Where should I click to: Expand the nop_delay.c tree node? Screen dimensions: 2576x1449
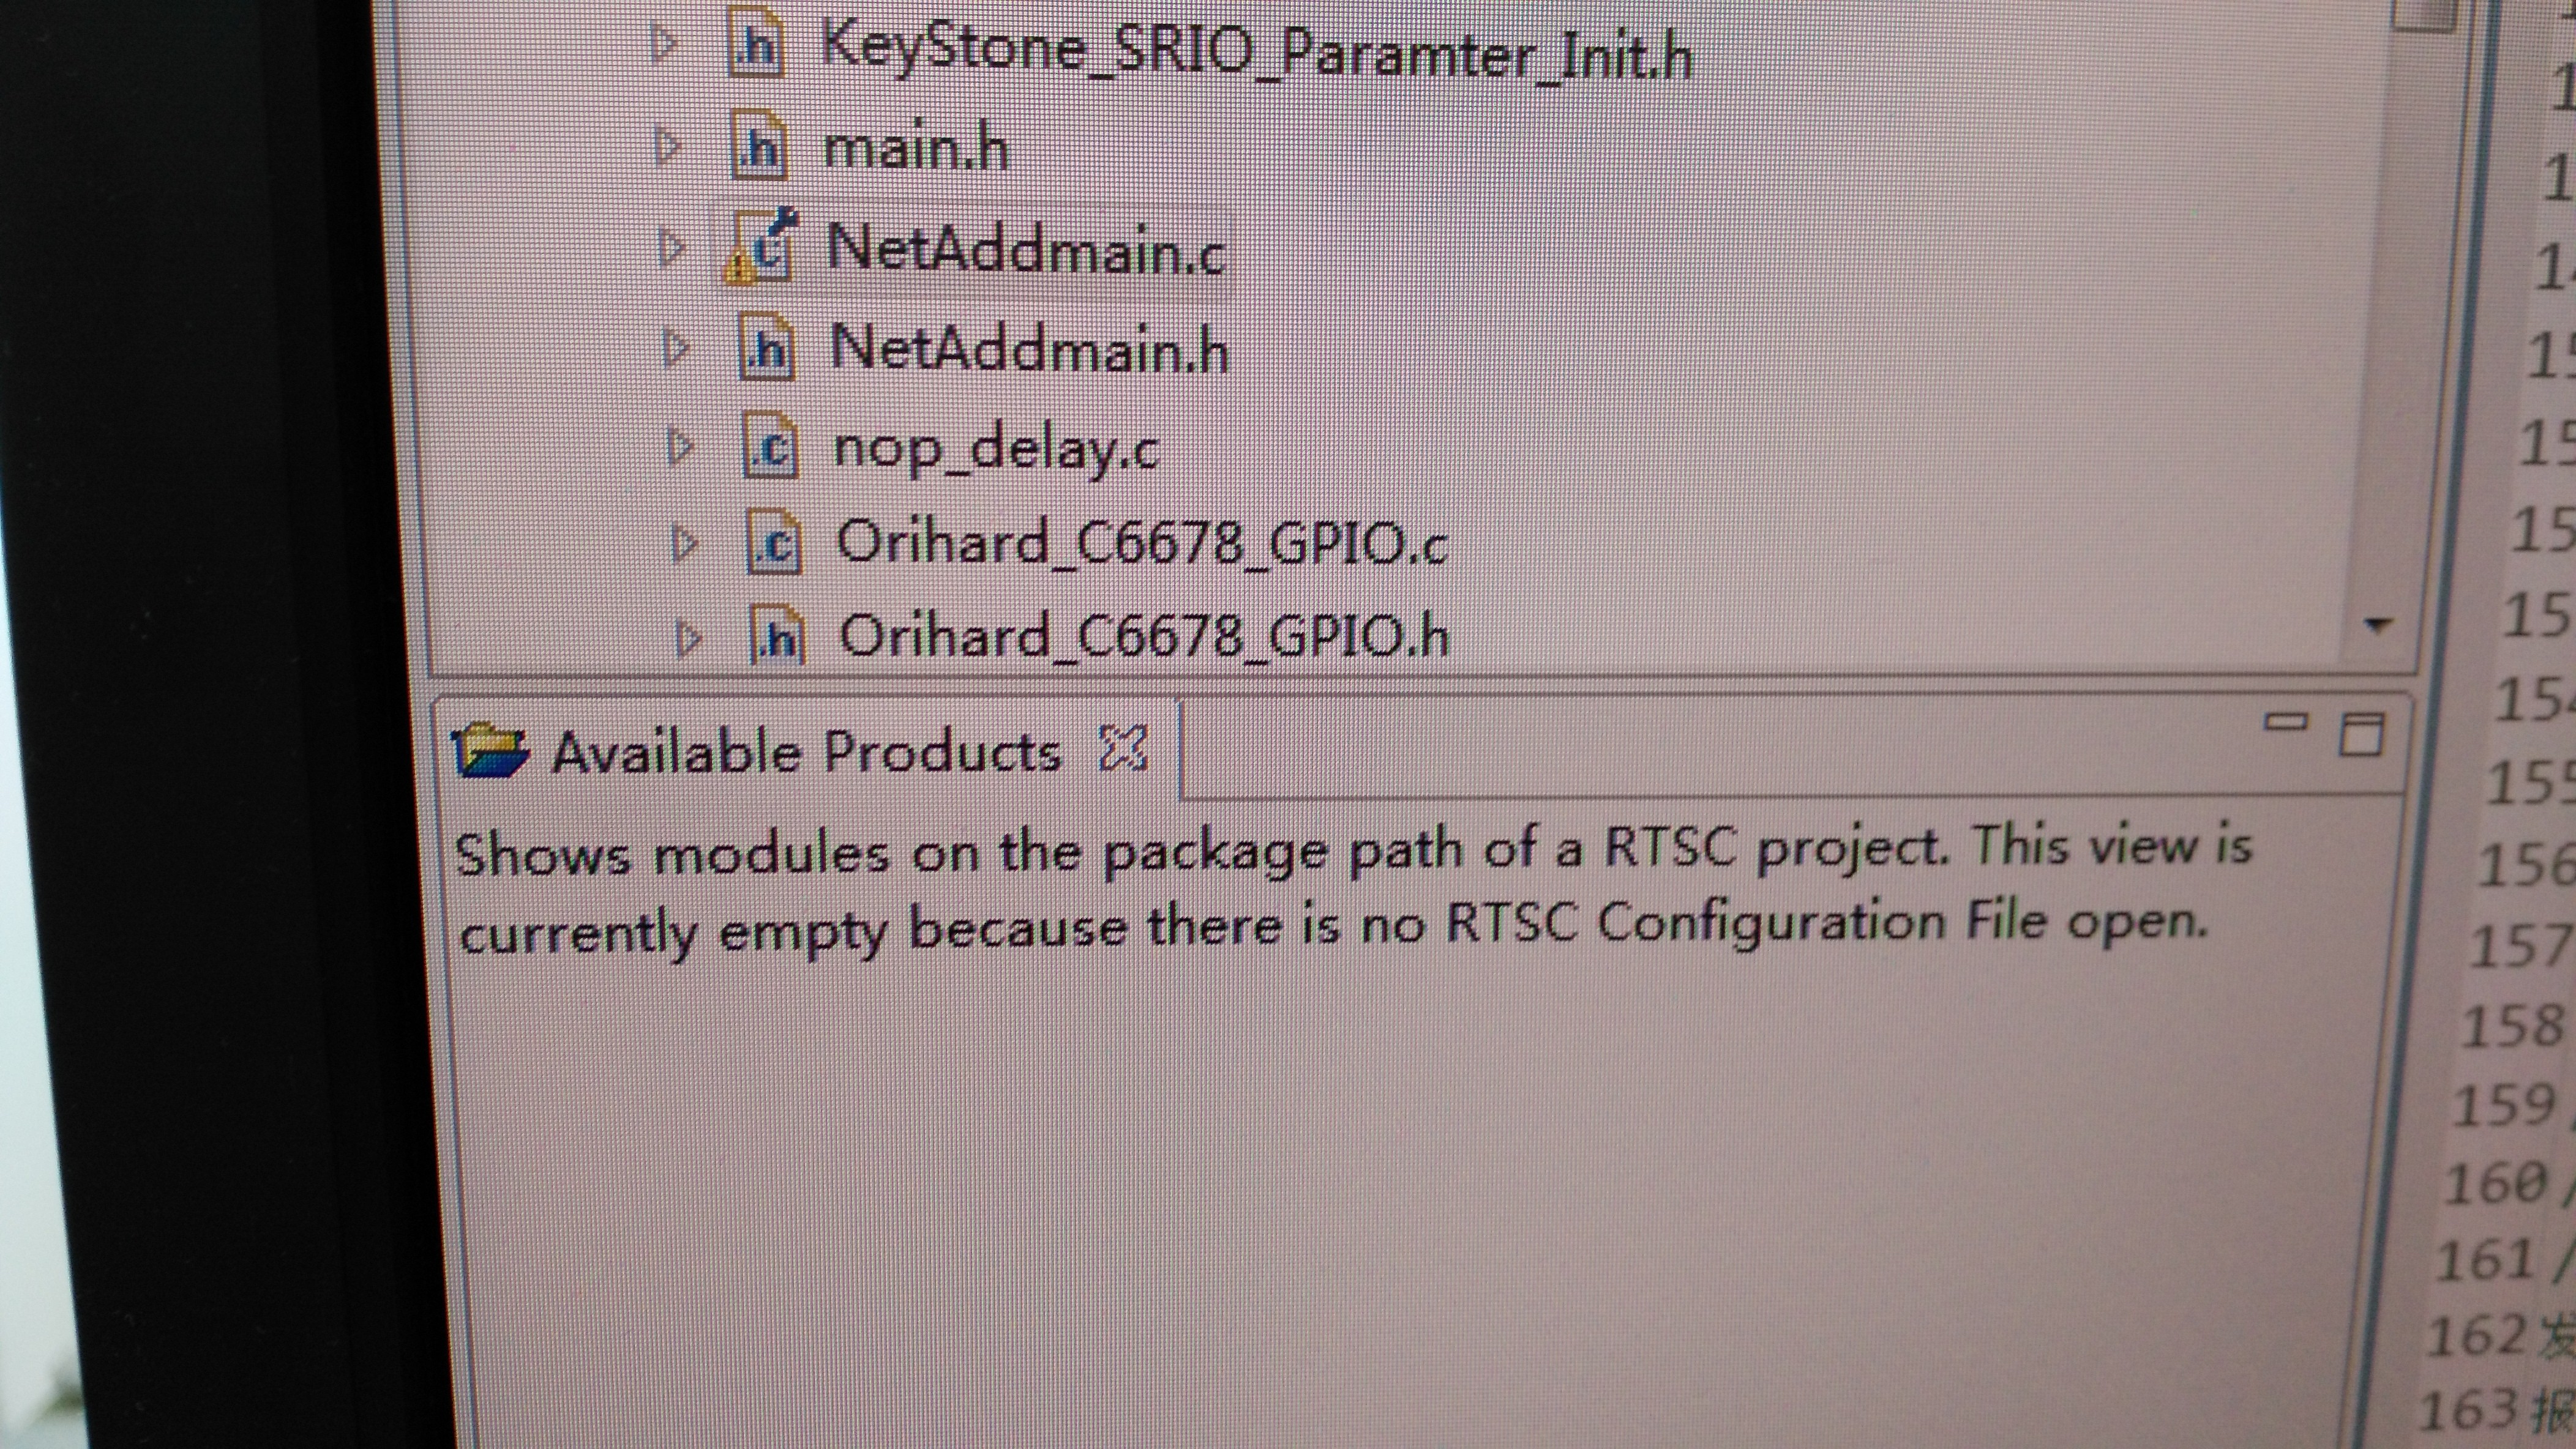(680, 448)
